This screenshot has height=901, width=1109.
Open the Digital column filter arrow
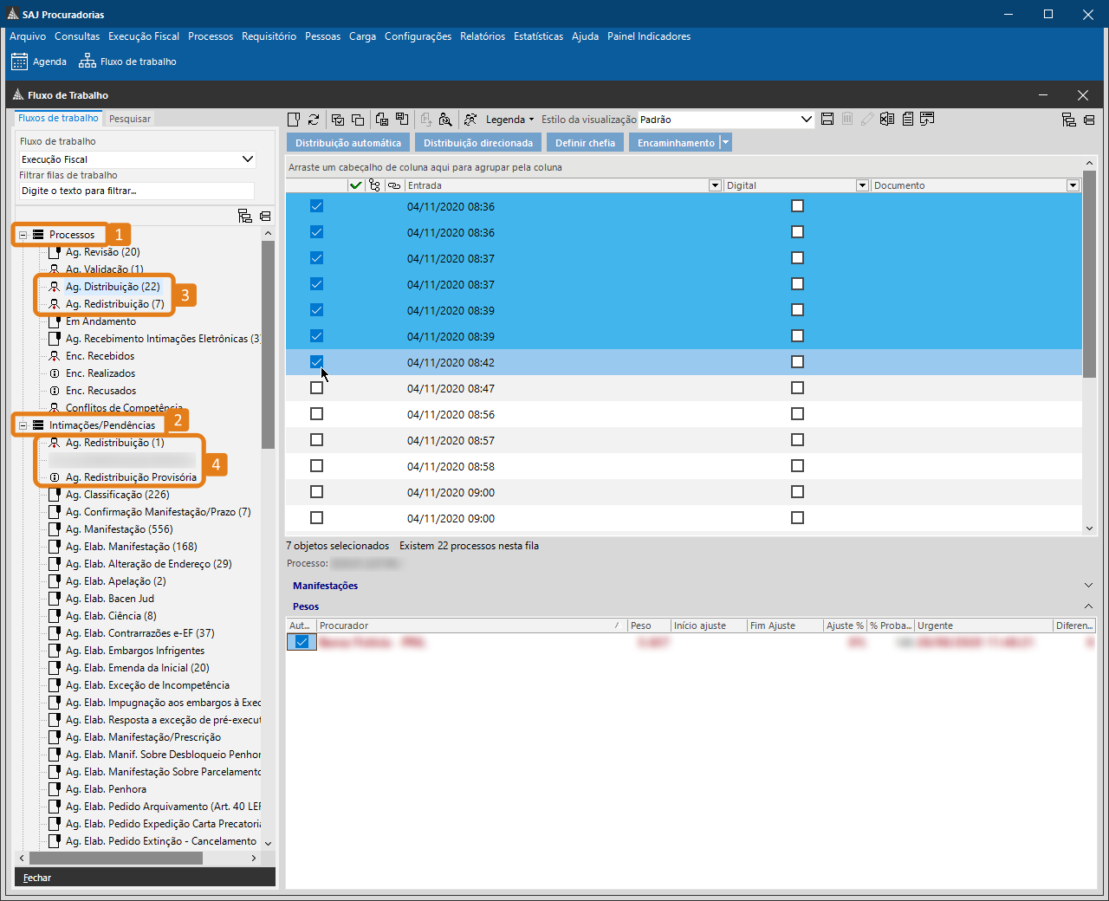[x=862, y=185]
